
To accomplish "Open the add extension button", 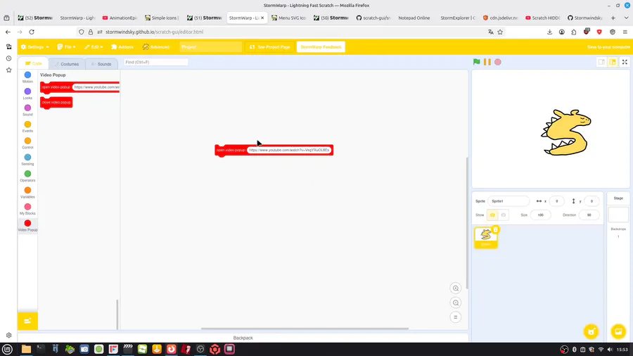I will coord(27,321).
